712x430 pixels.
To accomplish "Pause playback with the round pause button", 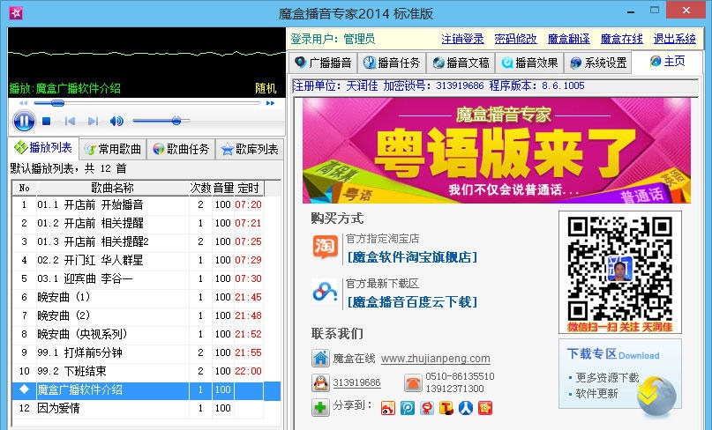I will (24, 121).
